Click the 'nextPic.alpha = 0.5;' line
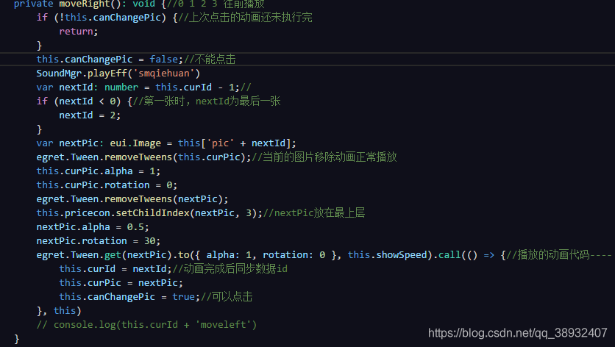 (x=93, y=227)
